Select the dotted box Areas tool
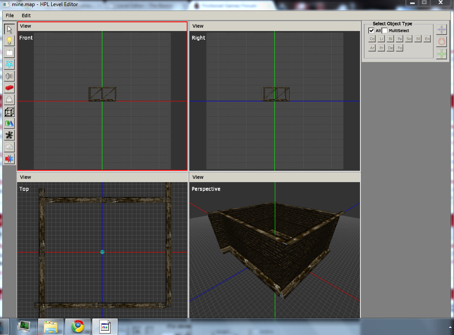 [x=9, y=112]
